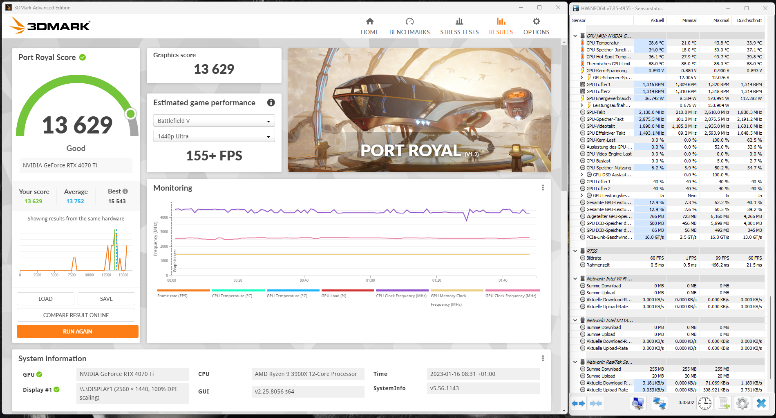The width and height of the screenshot is (776, 418).
Task: Click the Home house icon in 3DMark
Action: pyautogui.click(x=370, y=21)
